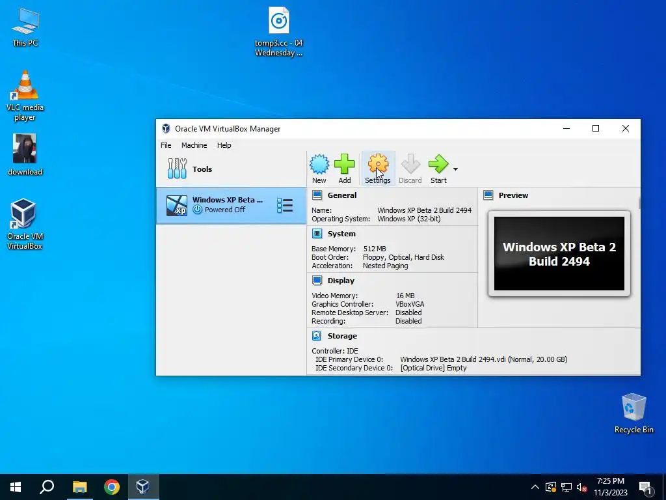The image size is (666, 500).
Task: Click the details pane vertical scrollbar
Action: (639, 203)
